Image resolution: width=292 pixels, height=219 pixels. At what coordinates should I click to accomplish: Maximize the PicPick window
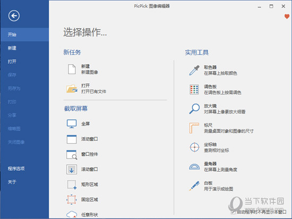coord(271,6)
